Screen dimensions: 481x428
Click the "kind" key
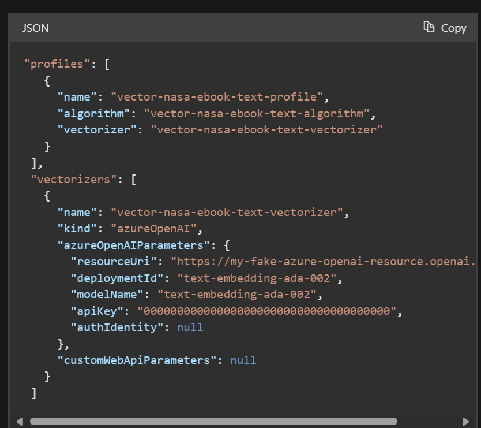coord(77,229)
